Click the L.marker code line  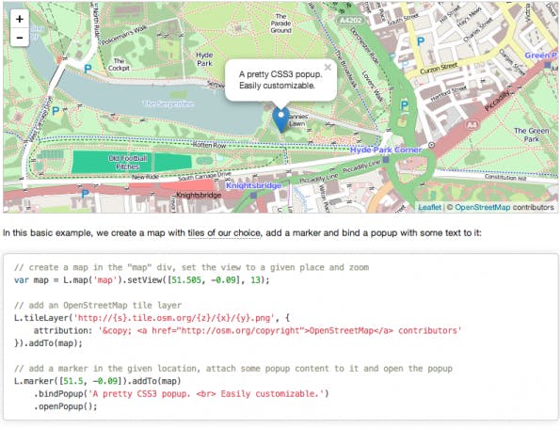click(98, 381)
